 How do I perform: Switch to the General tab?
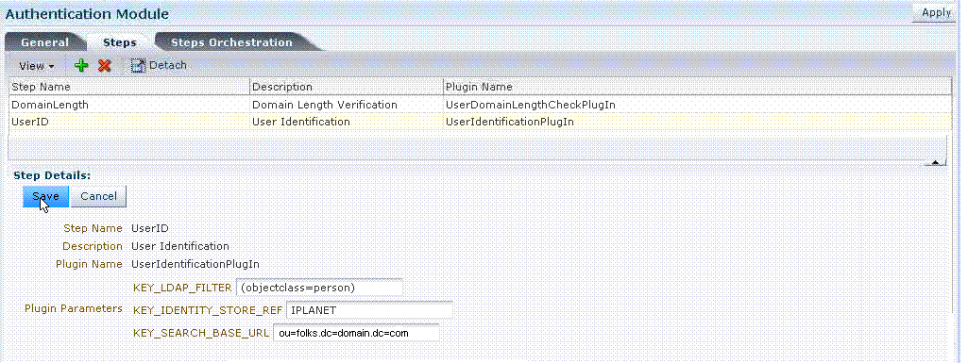click(x=44, y=42)
